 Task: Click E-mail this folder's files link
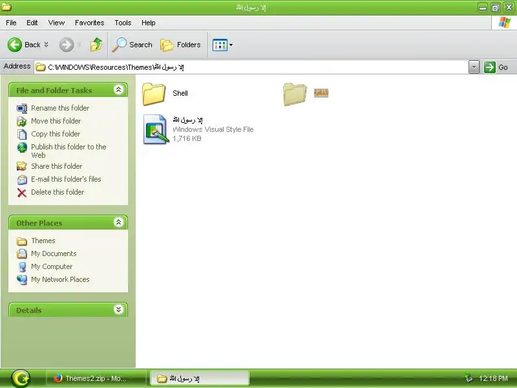coord(66,179)
